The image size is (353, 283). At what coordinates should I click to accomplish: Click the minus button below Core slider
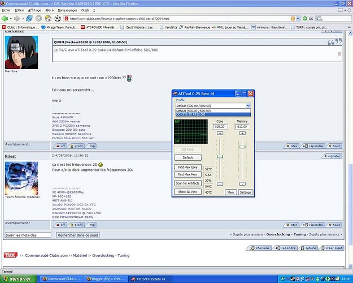(220, 183)
